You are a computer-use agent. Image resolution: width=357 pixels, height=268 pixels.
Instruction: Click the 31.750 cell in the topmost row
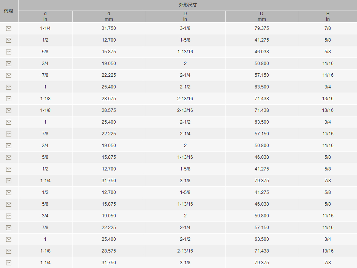coord(108,28)
